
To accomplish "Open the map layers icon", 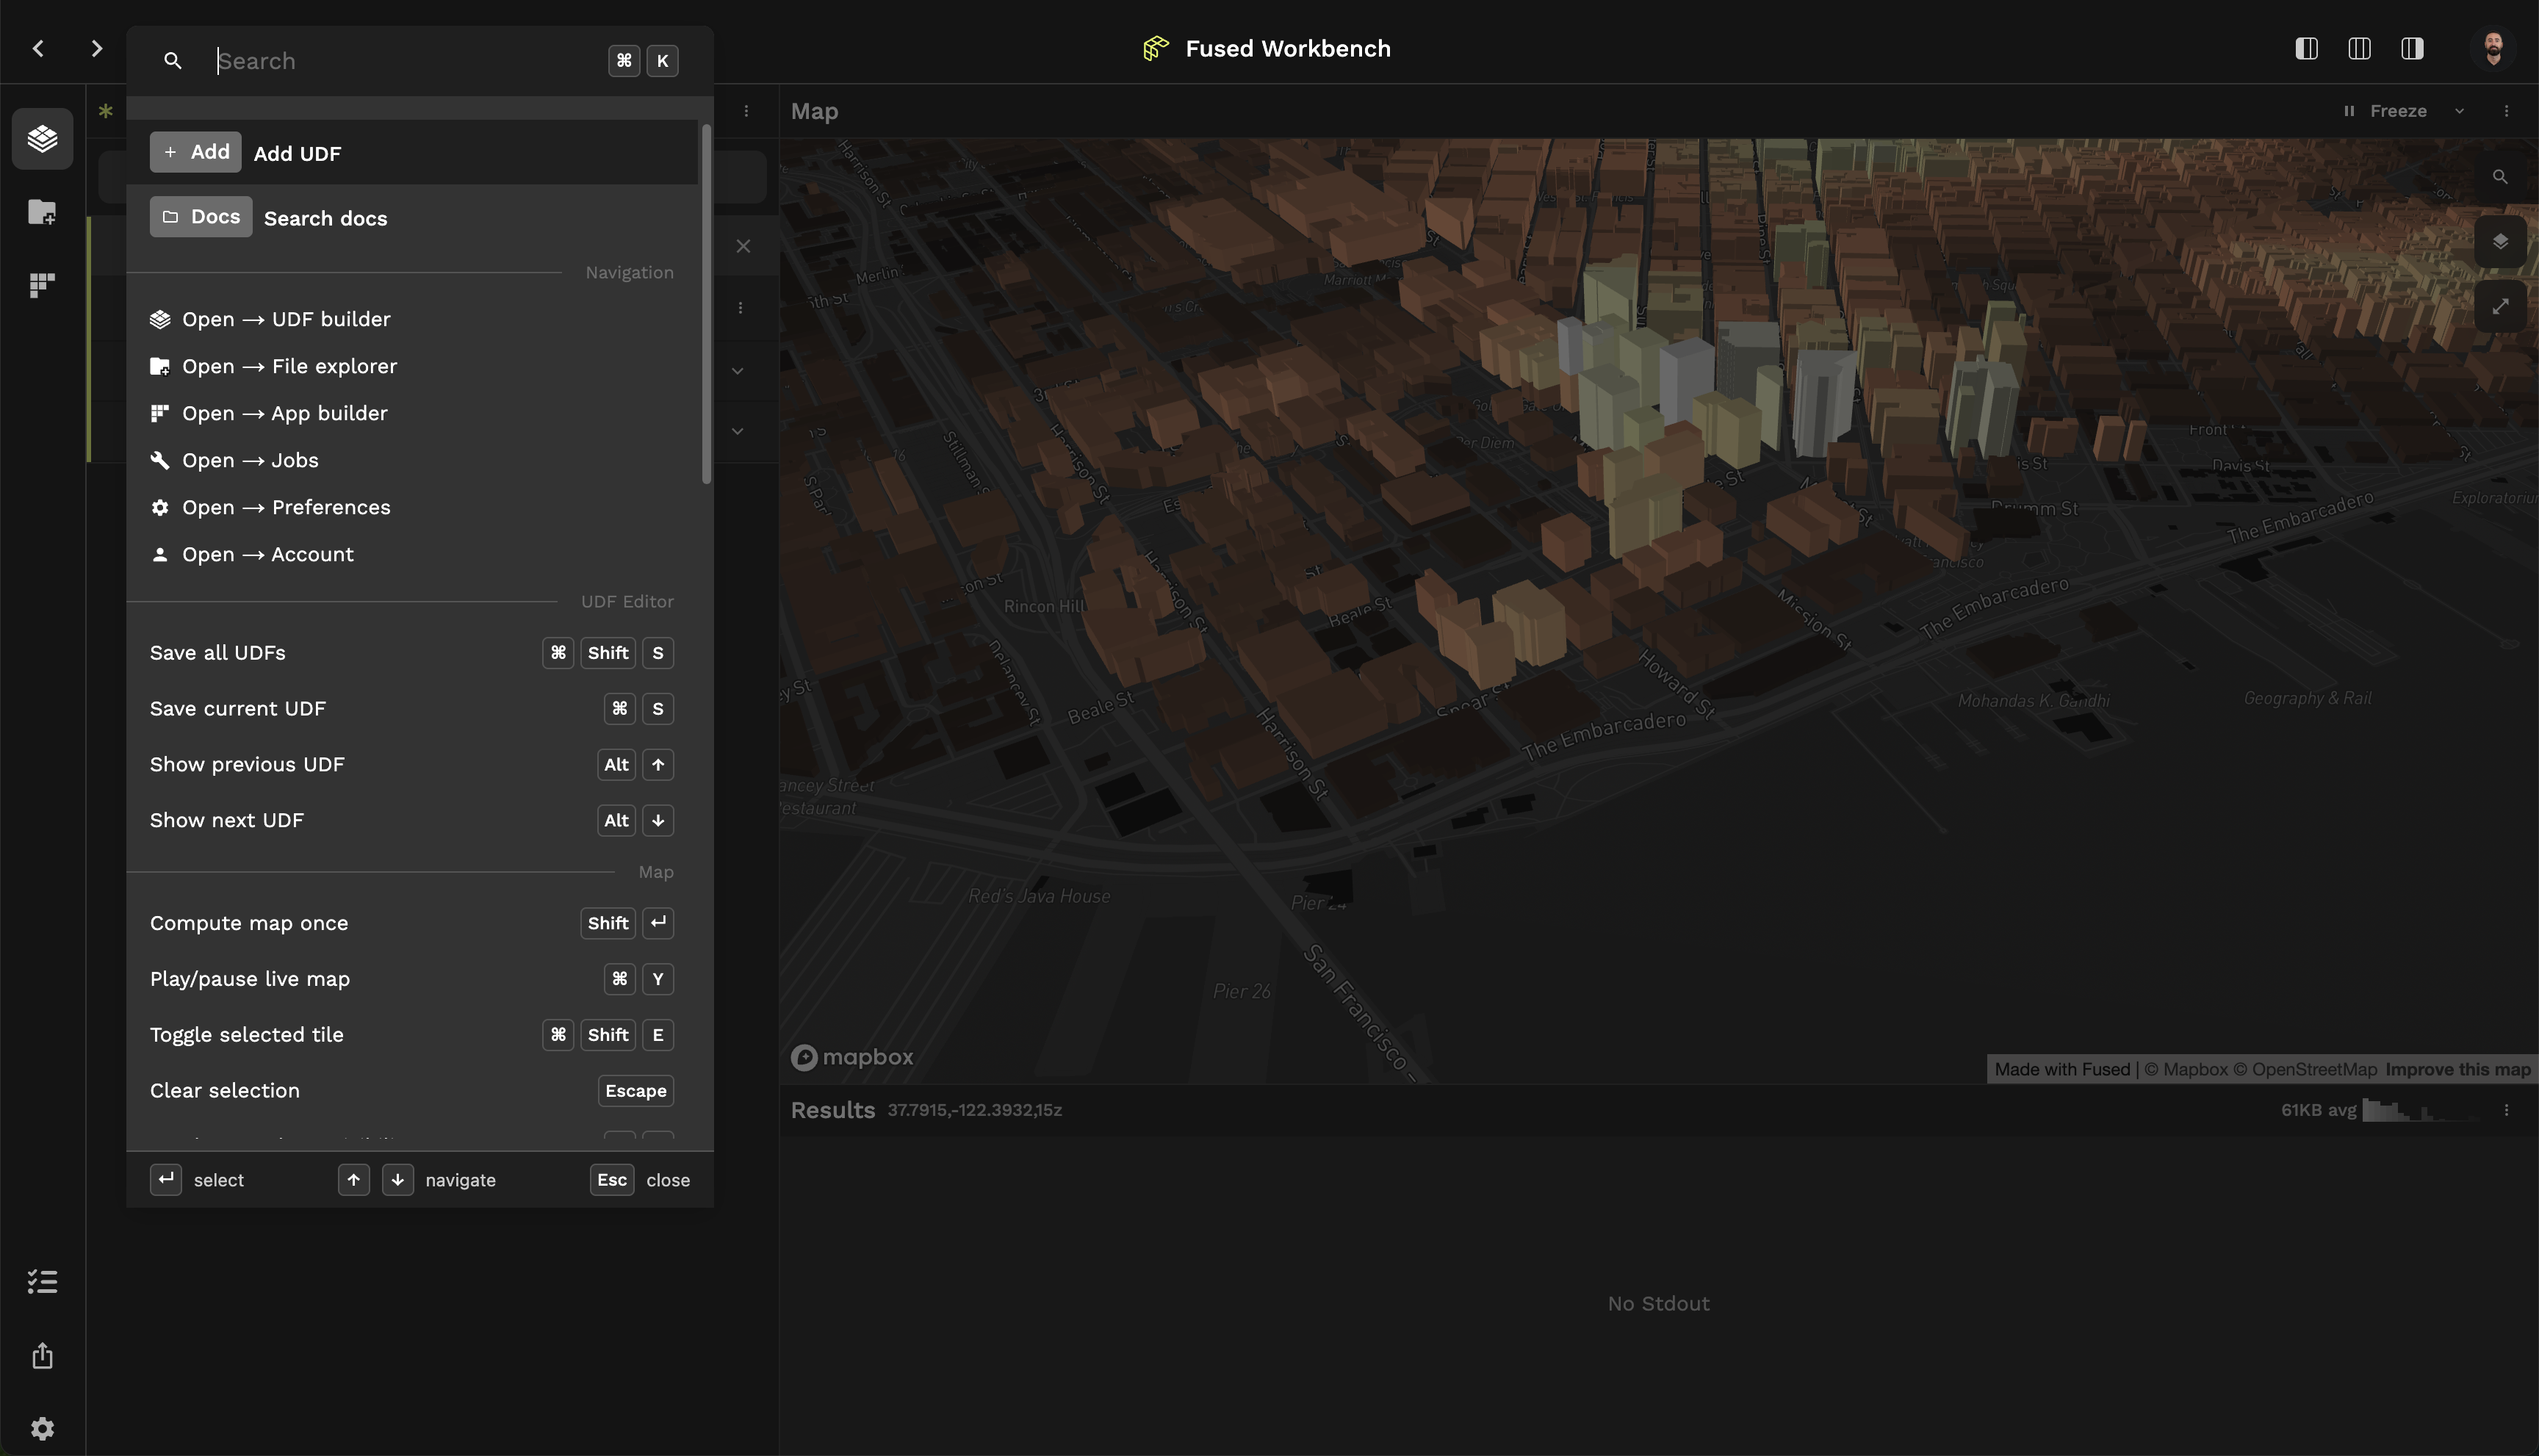I will tap(2500, 241).
